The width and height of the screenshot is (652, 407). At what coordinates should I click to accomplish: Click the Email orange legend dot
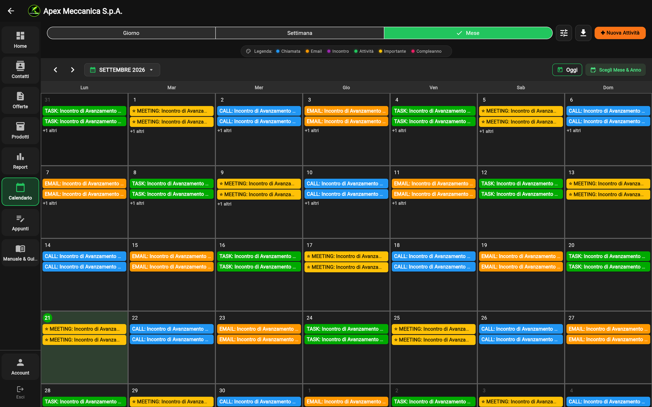coord(307,51)
